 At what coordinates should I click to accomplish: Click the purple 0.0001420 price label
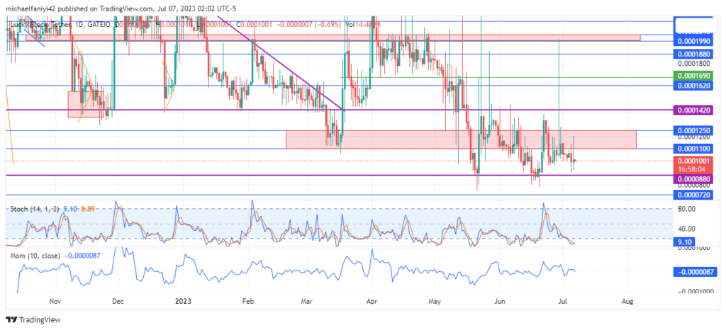tap(693, 110)
